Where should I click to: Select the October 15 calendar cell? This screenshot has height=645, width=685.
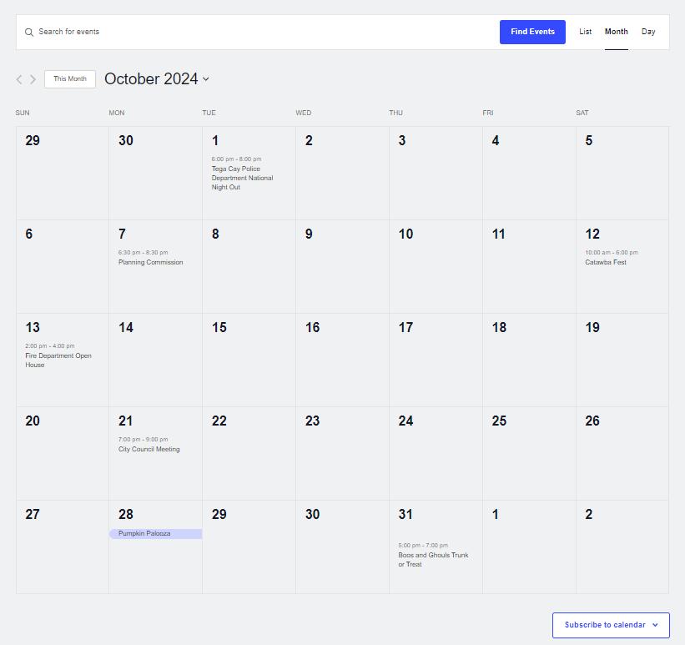pos(248,359)
